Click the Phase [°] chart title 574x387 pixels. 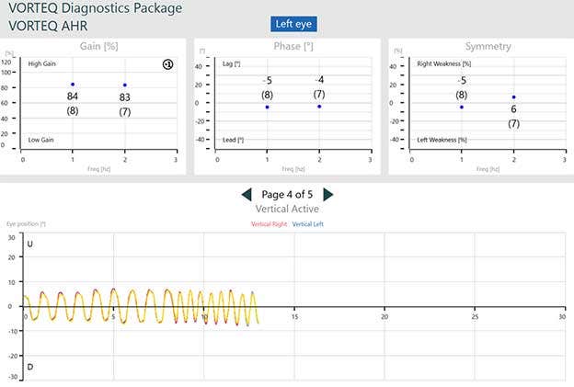click(x=293, y=47)
